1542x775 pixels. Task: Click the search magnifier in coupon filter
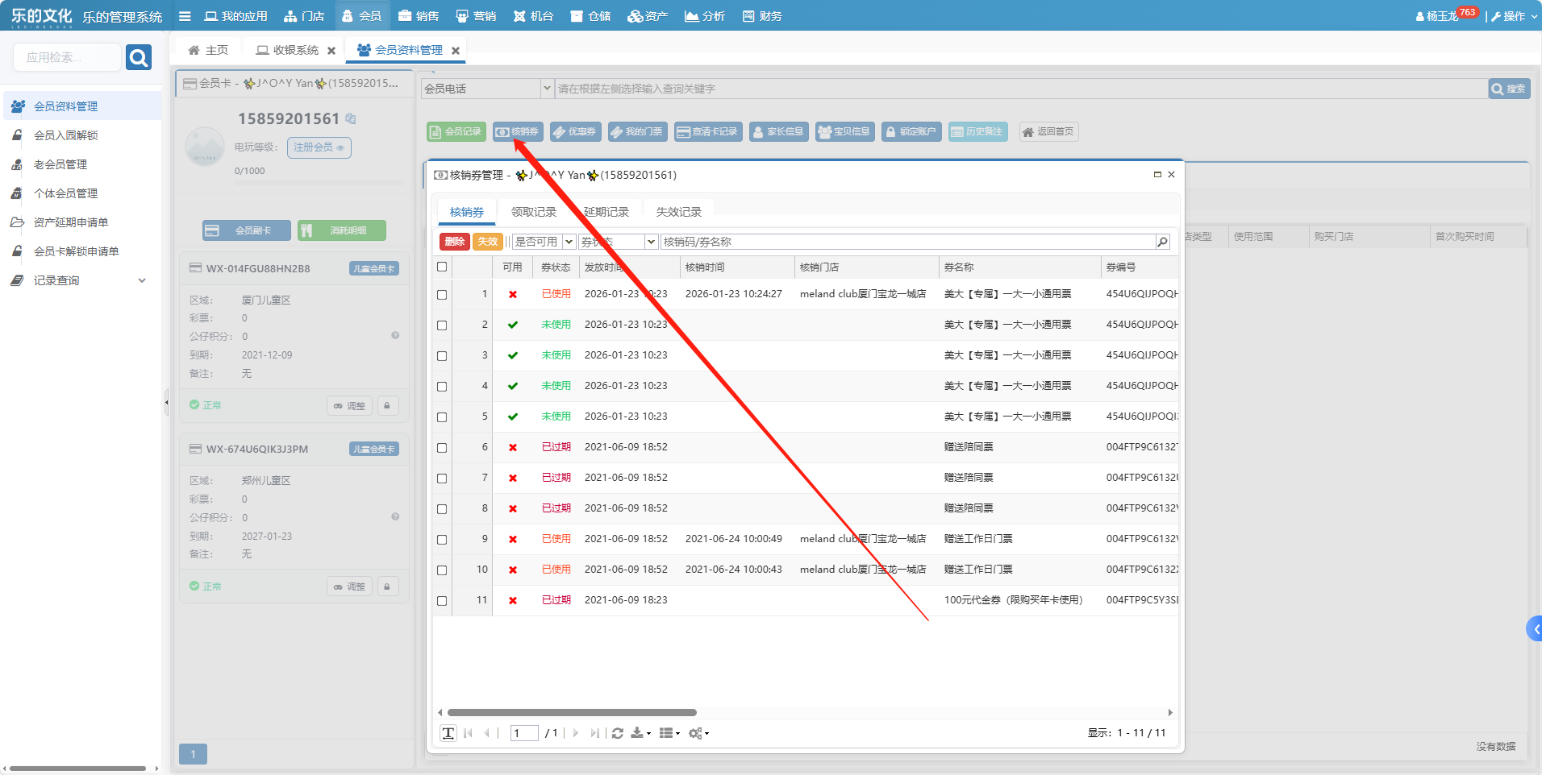(1162, 242)
